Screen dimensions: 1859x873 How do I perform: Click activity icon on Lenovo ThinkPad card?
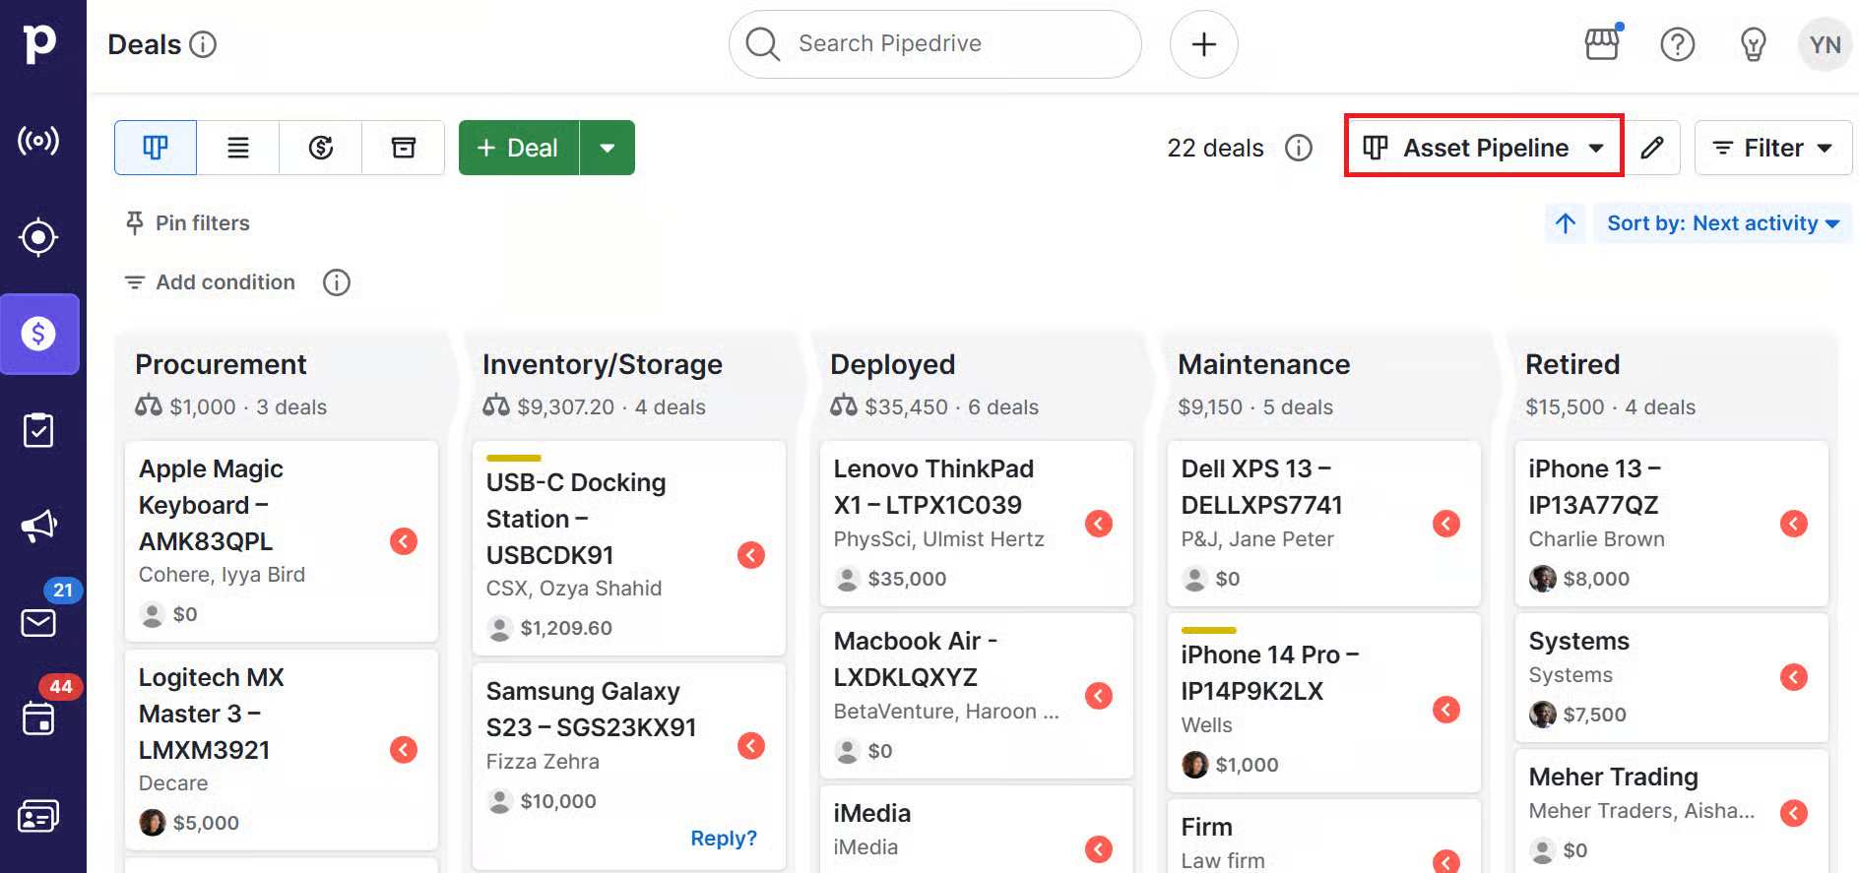pyautogui.click(x=1099, y=524)
